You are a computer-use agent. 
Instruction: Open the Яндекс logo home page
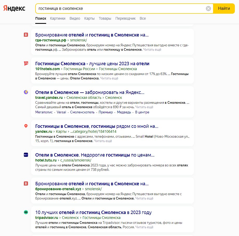(x=14, y=8)
